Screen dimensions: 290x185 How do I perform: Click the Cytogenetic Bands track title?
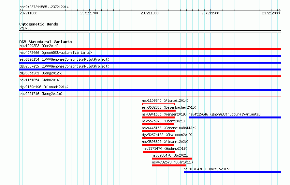(39, 24)
